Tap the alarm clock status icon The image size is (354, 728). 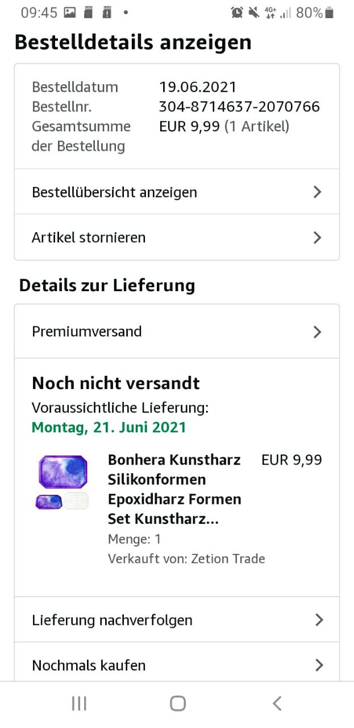pyautogui.click(x=237, y=13)
